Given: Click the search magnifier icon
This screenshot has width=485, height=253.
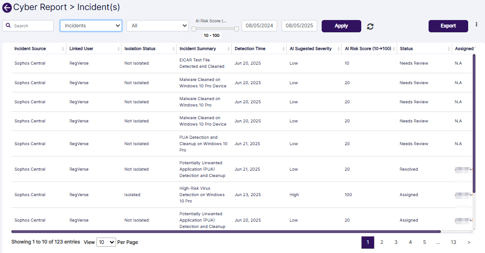Looking at the screenshot, I should tap(8, 25).
